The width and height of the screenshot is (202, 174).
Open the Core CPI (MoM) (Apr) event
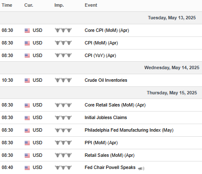tap(107, 30)
